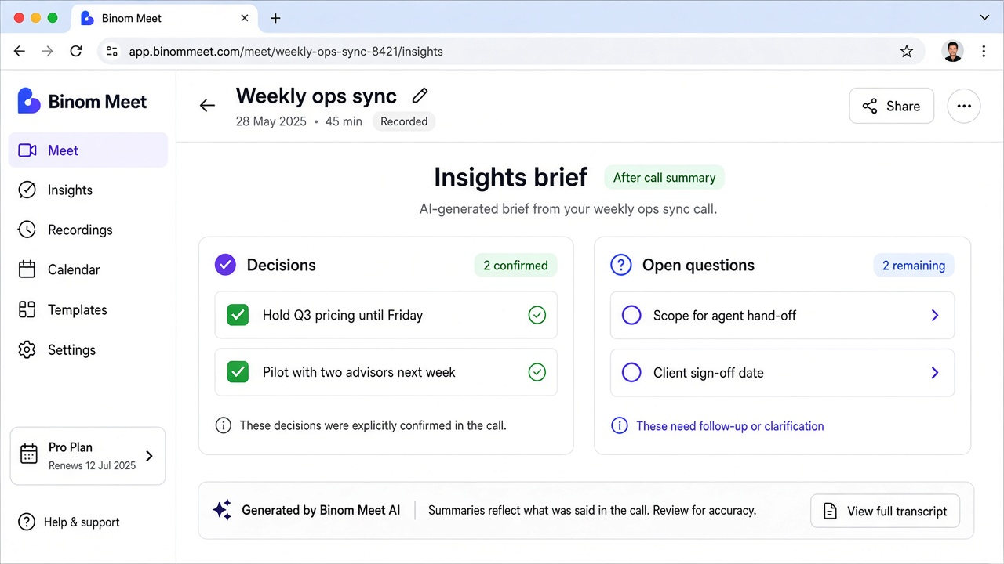Bookmark this page with the star icon
Screen dimensions: 1004x564
pyautogui.click(x=907, y=52)
